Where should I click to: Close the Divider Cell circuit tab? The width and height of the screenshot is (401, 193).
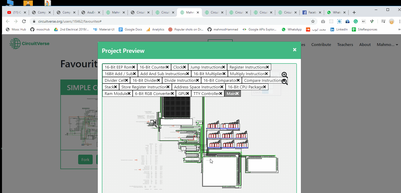[127, 80]
